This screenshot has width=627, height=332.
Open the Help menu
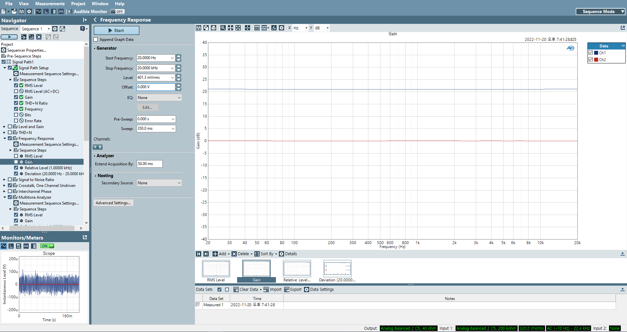(120, 4)
